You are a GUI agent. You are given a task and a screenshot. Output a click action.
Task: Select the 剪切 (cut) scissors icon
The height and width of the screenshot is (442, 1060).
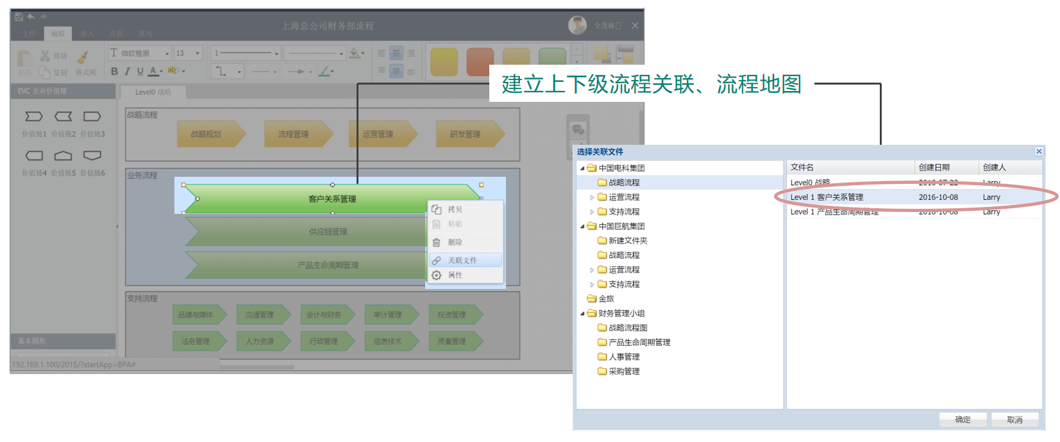click(x=45, y=56)
